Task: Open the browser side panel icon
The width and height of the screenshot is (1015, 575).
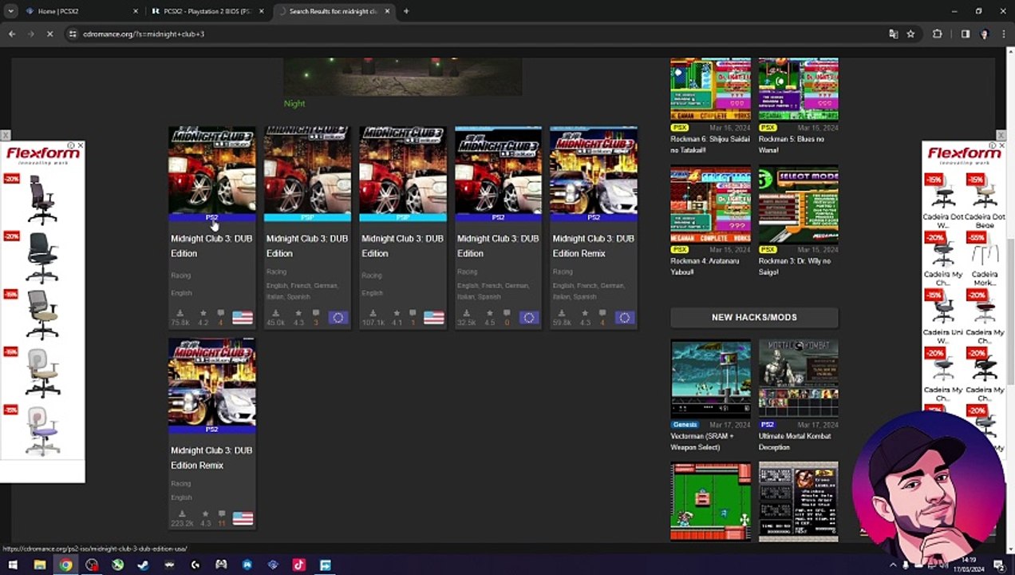Action: [x=965, y=34]
